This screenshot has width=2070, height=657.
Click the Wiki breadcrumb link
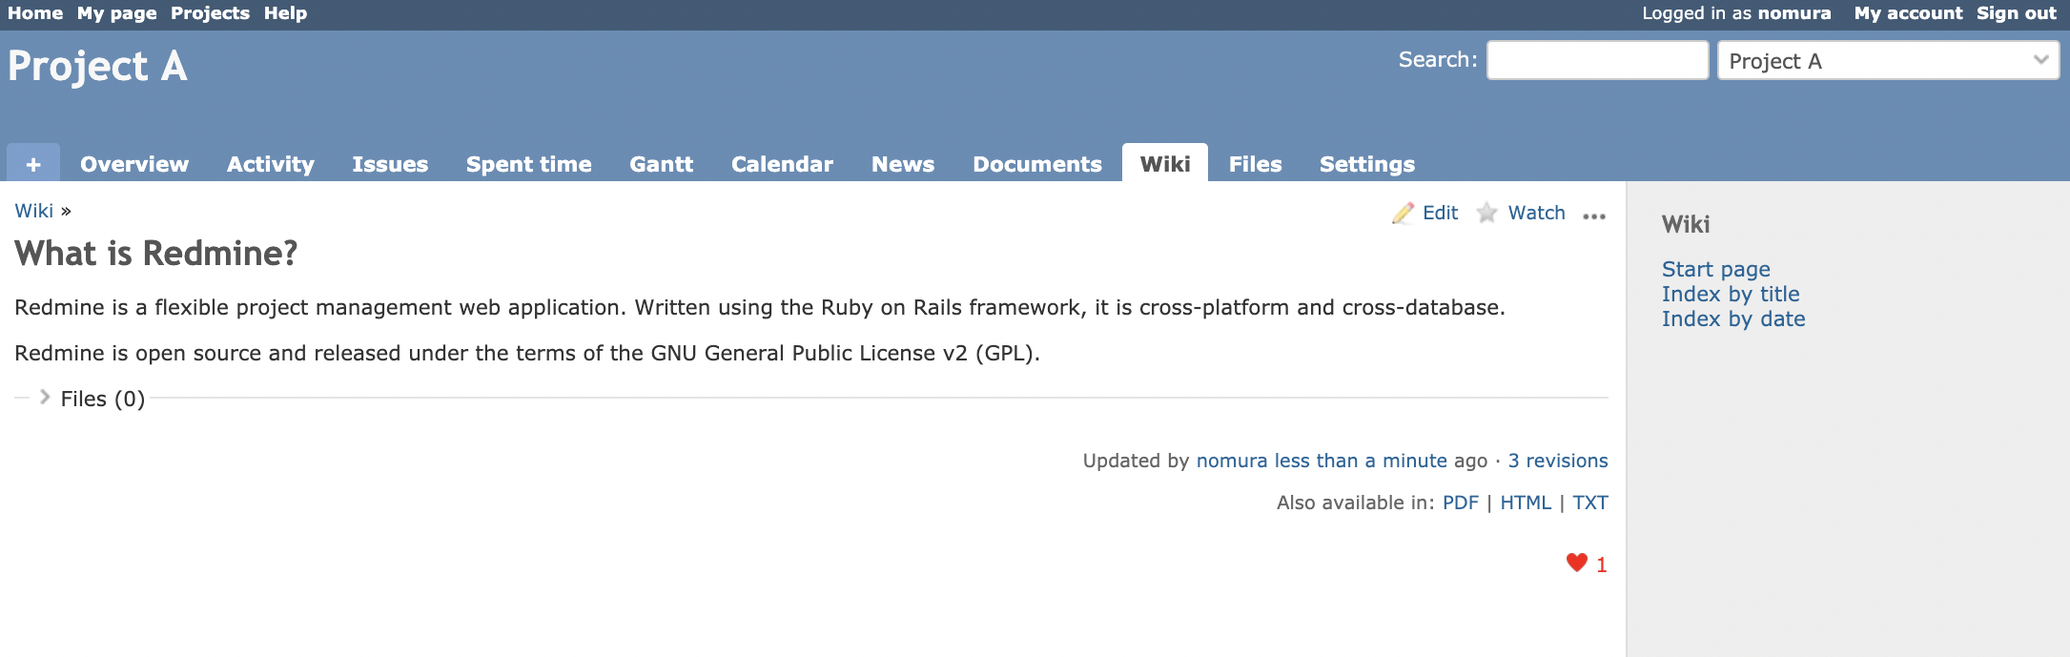click(x=34, y=211)
